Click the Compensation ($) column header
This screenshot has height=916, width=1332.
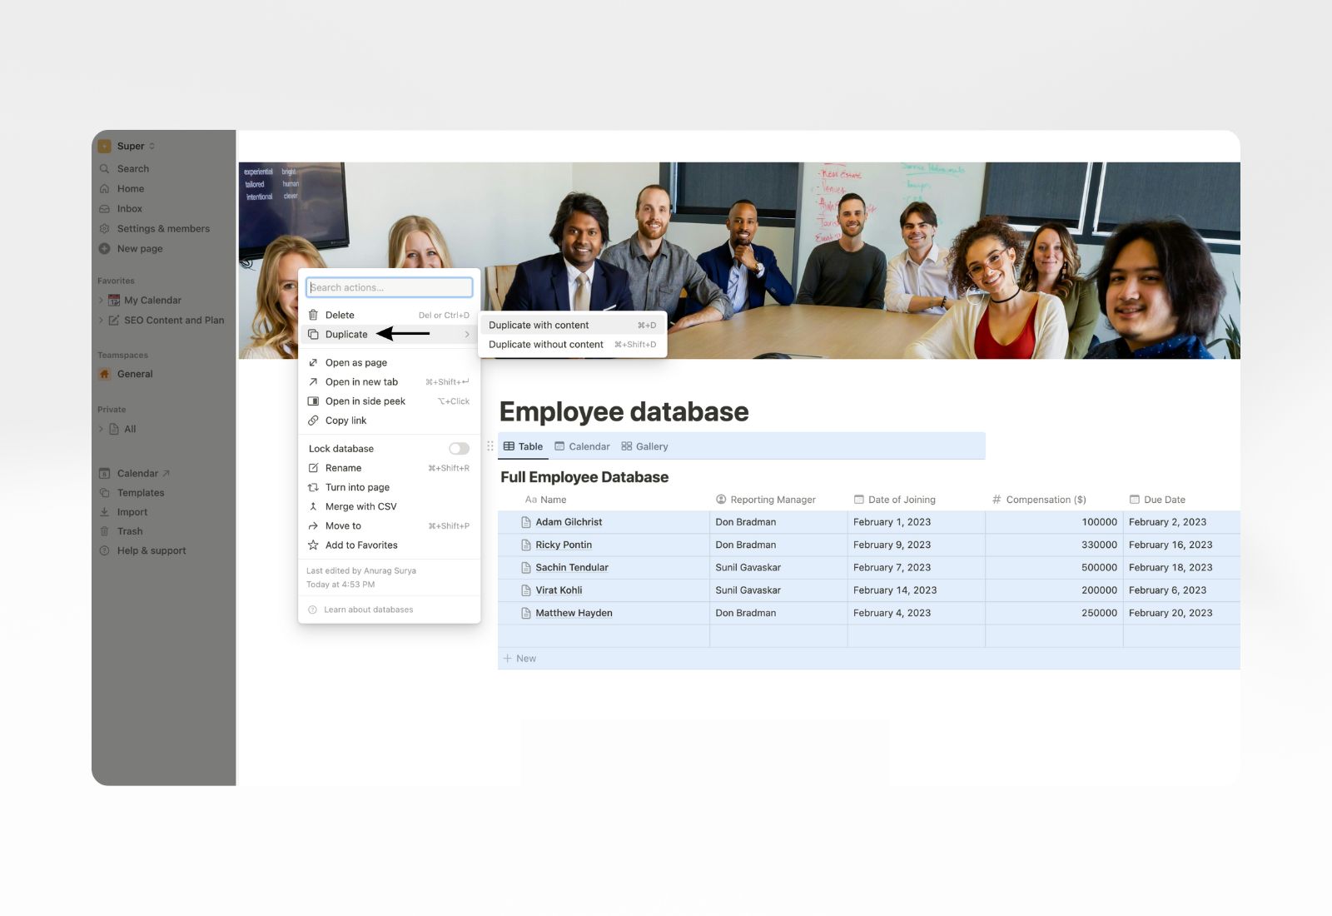click(1039, 500)
